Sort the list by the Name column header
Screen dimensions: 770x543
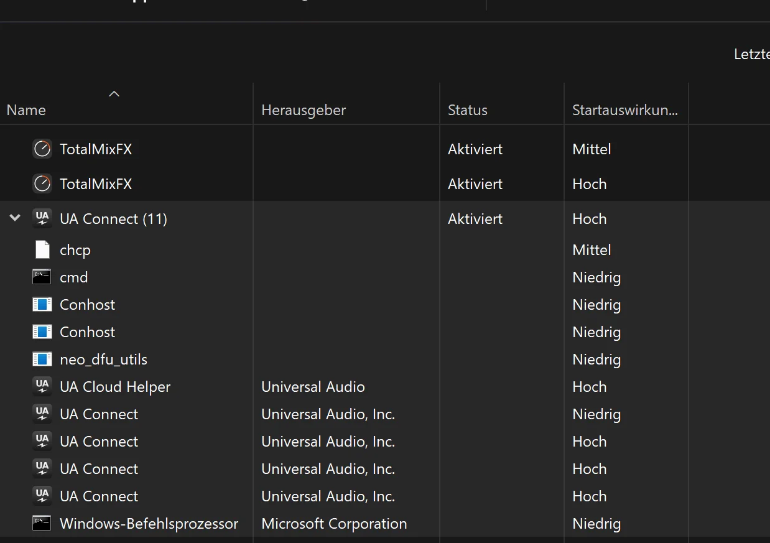26,110
